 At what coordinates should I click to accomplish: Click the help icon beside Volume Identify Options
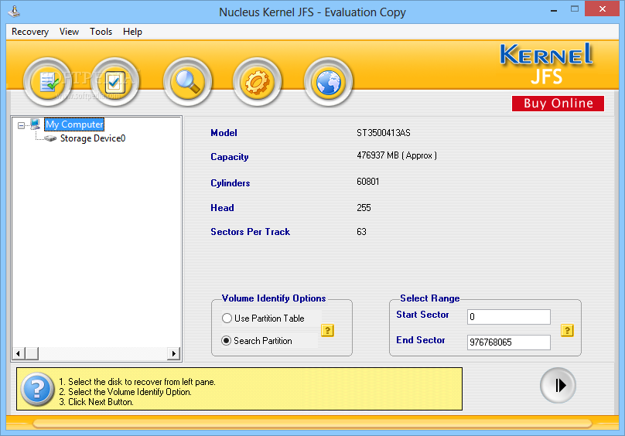click(327, 330)
